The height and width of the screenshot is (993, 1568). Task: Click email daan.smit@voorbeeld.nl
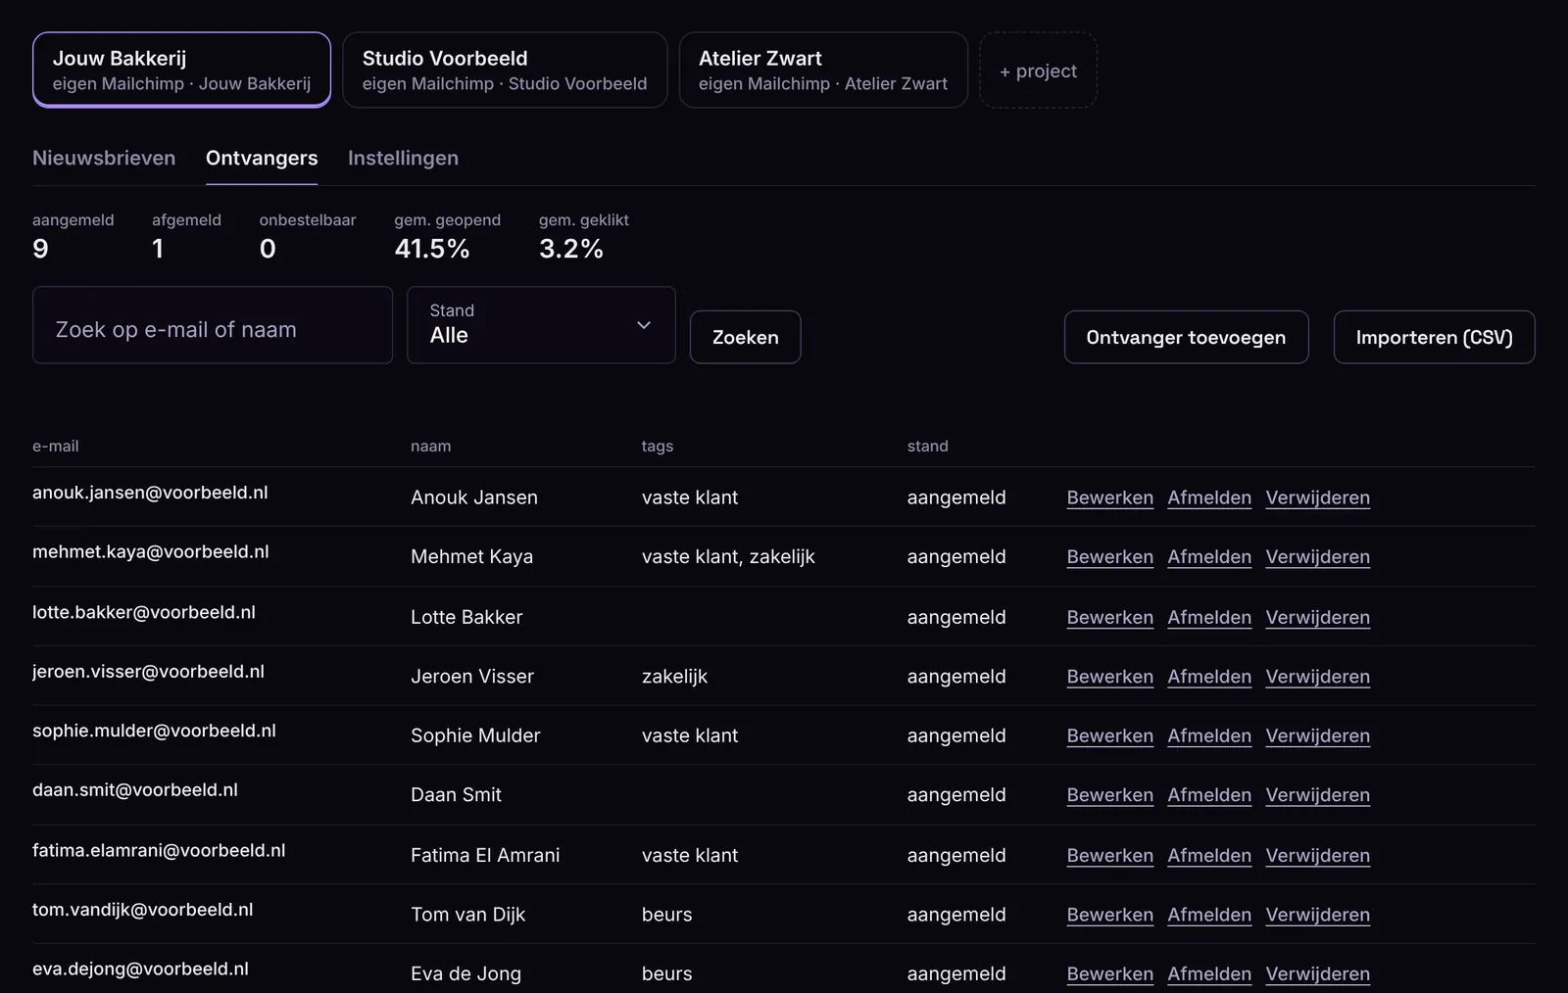point(135,789)
